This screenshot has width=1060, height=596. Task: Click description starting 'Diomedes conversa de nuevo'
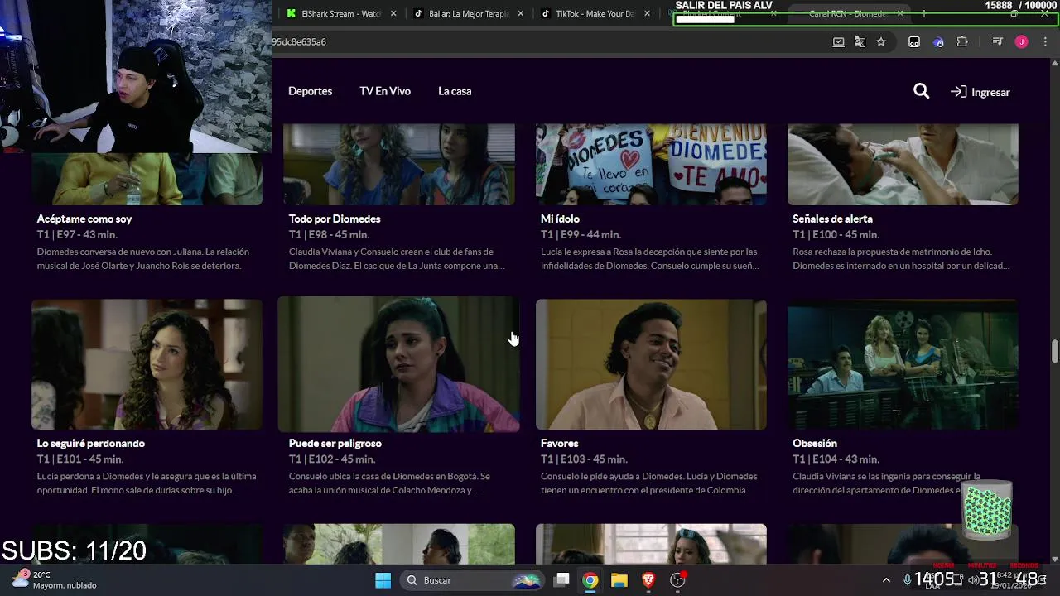[x=143, y=258]
